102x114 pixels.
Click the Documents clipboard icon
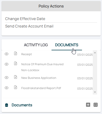7,105
